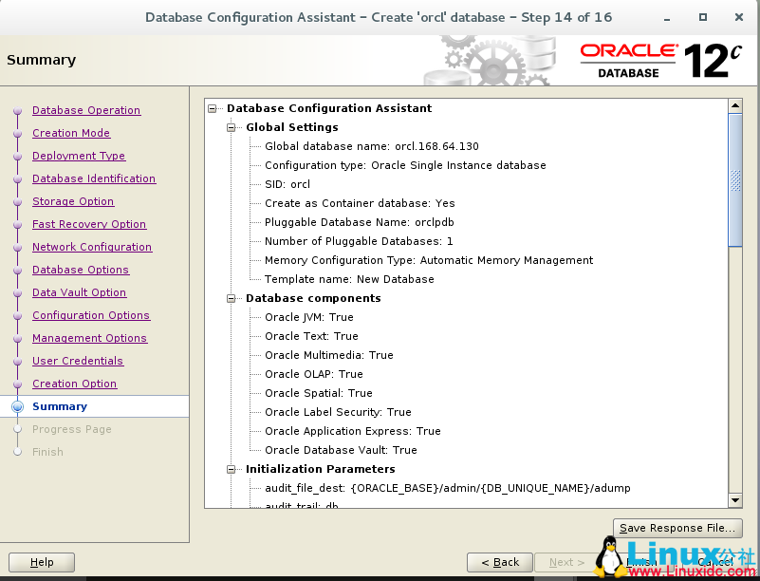This screenshot has height=581, width=760.
Task: Open the Storage Option step
Action: click(73, 201)
